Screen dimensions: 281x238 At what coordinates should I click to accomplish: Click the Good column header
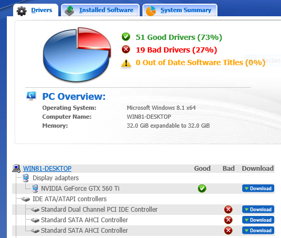[x=202, y=169]
